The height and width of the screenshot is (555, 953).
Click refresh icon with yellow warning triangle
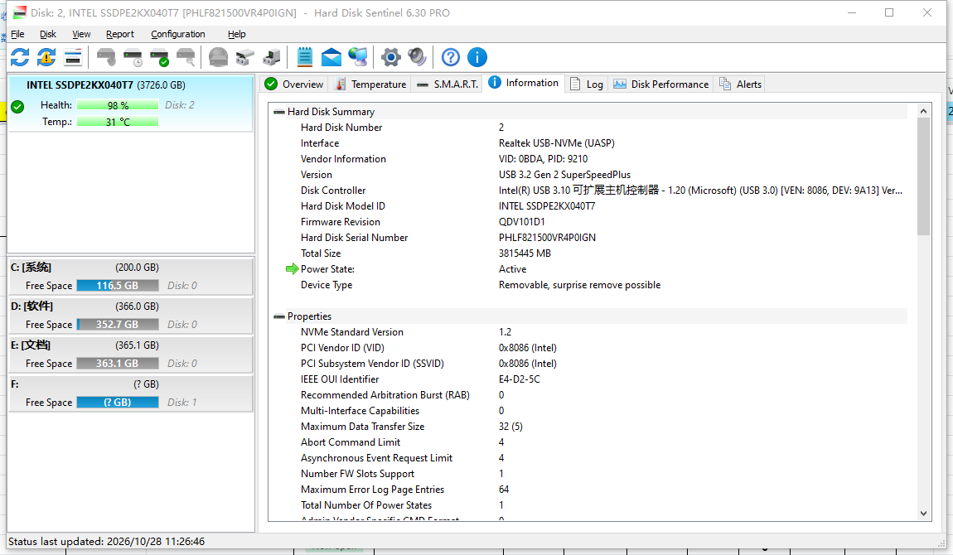pos(46,58)
